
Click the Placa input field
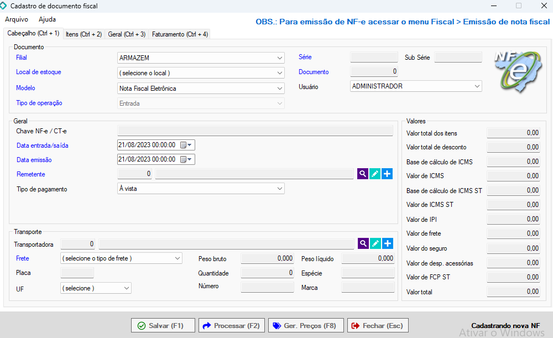77,273
